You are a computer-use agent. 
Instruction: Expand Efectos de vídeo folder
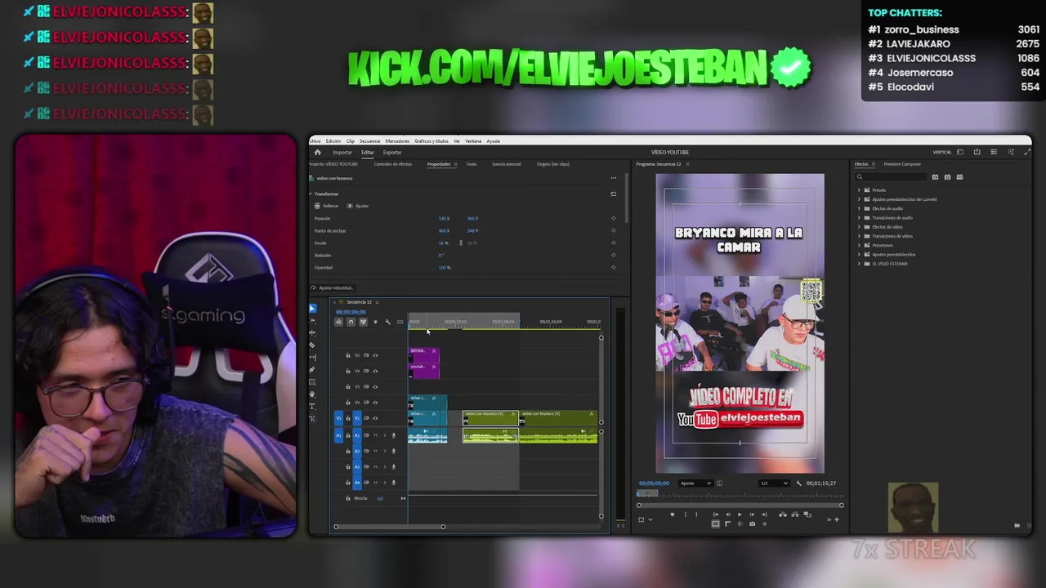859,227
